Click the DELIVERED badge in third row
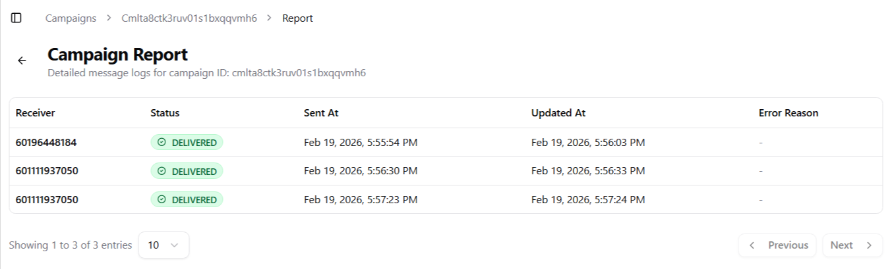This screenshot has height=269, width=890. [187, 199]
